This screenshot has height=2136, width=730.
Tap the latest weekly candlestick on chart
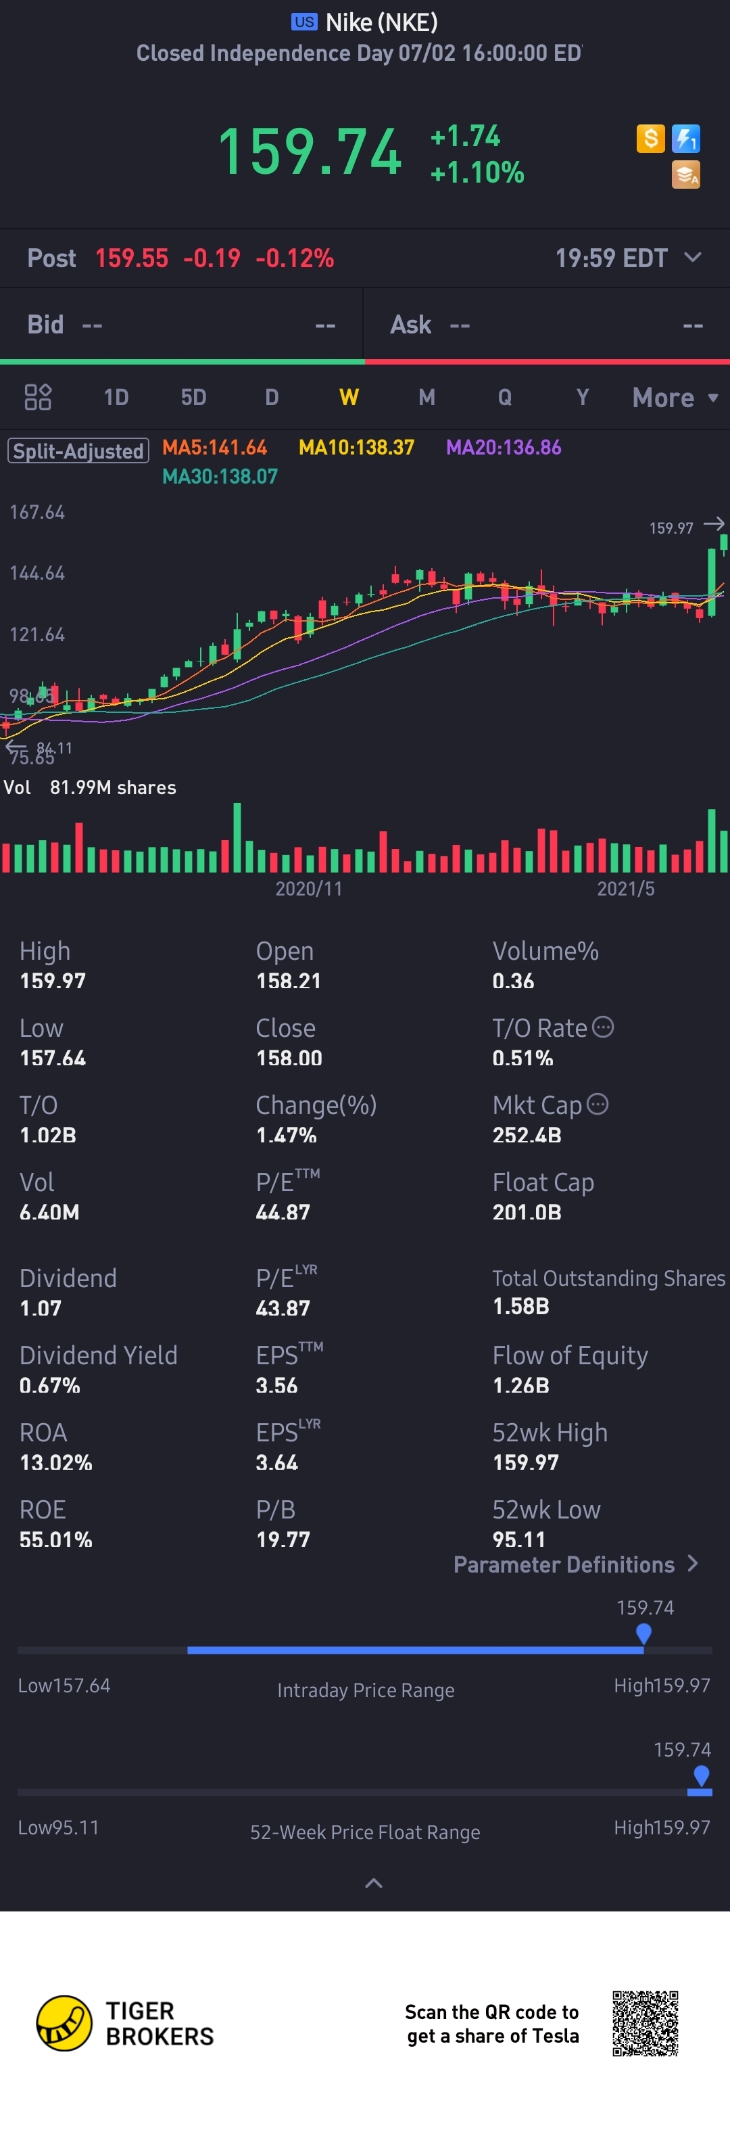[723, 544]
